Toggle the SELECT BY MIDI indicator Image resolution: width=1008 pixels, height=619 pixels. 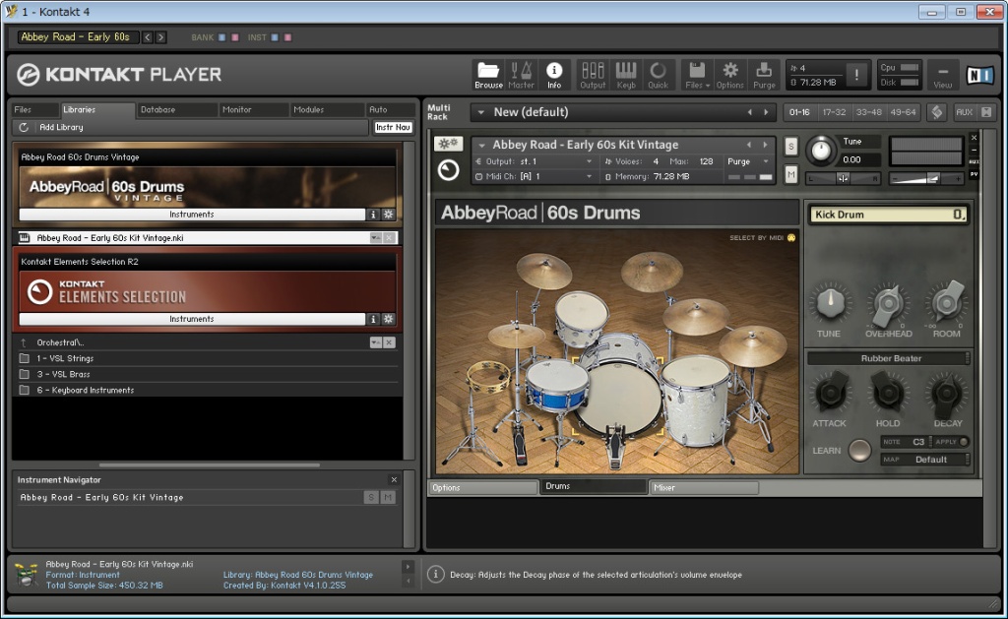[790, 238]
